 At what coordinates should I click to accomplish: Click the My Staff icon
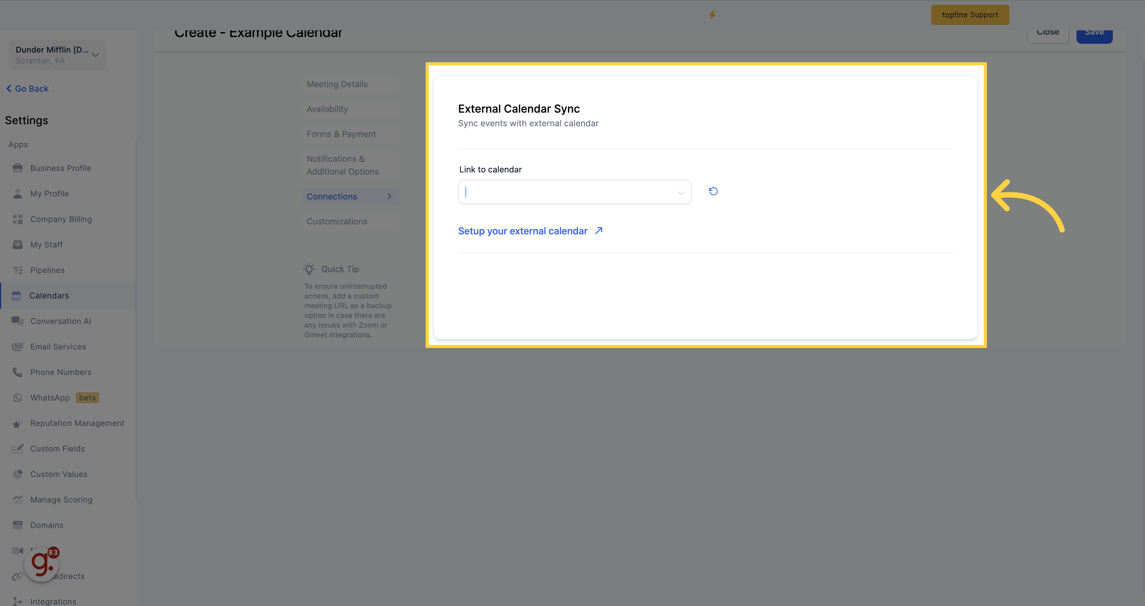point(18,245)
